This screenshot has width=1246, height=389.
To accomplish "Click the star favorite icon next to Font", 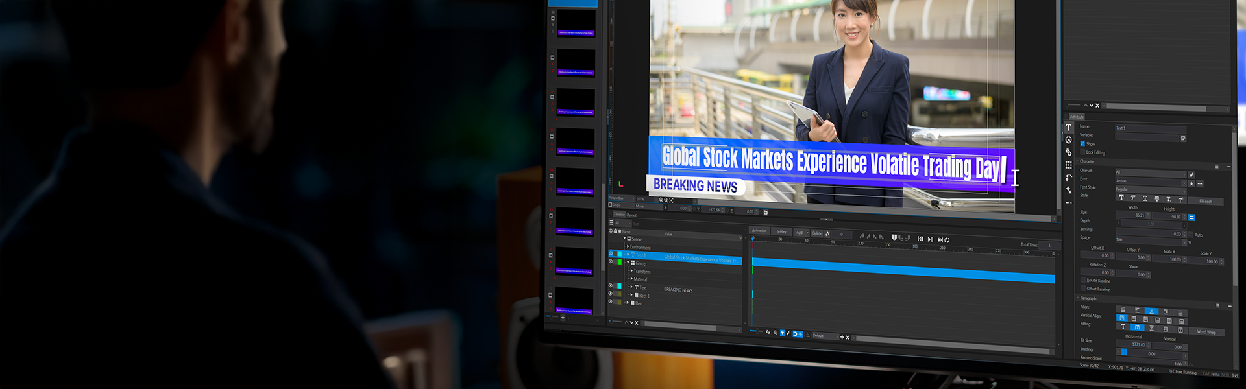I will tap(1191, 183).
